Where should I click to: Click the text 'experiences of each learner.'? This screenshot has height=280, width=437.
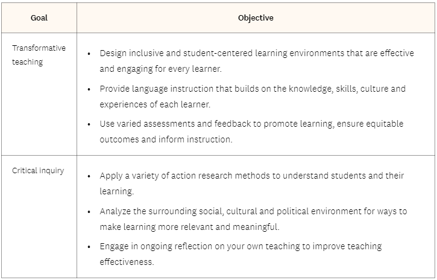155,104
